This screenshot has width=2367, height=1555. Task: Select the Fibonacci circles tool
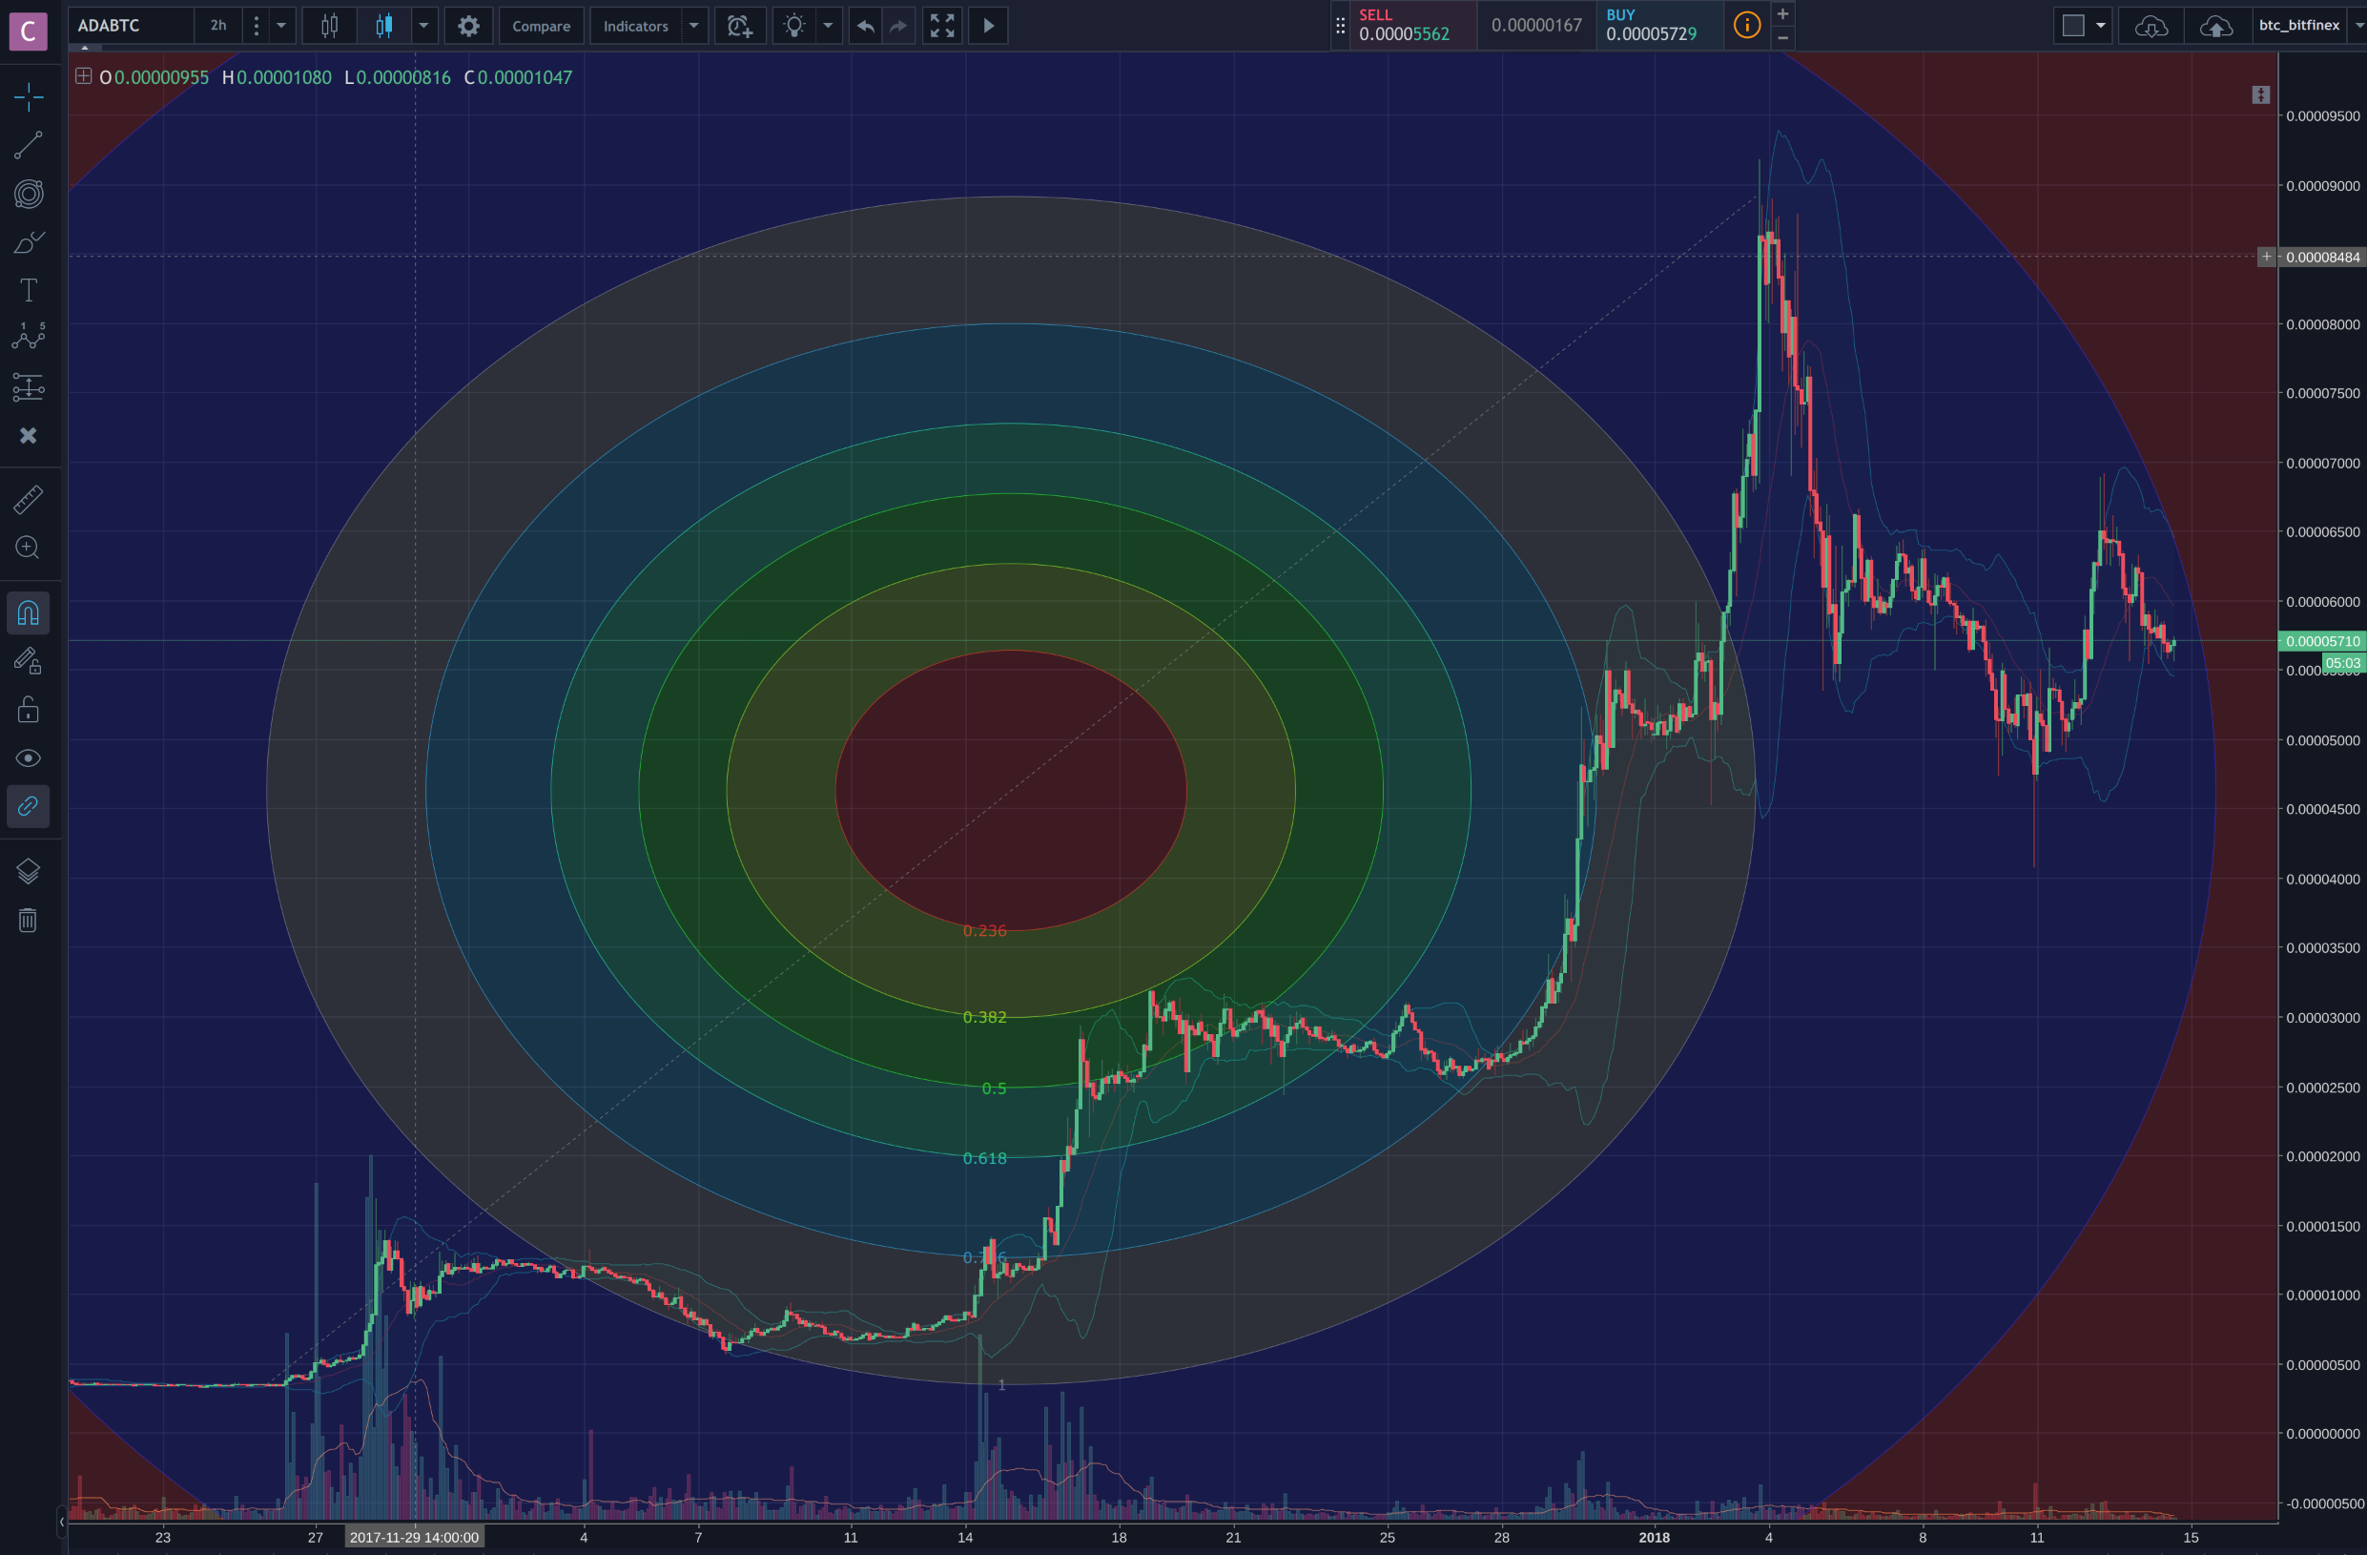pyautogui.click(x=28, y=193)
